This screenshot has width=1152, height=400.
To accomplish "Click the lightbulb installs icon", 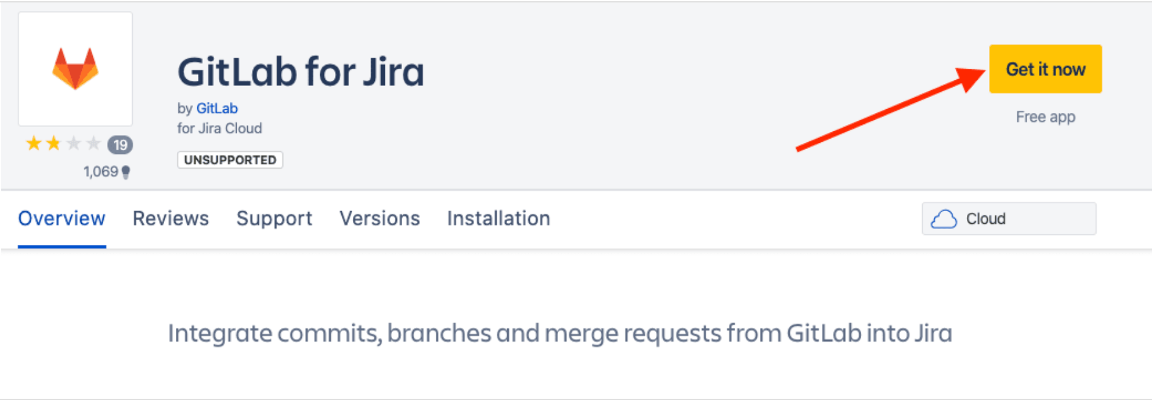I will [x=126, y=172].
